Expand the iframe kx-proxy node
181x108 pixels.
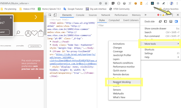click(50, 51)
